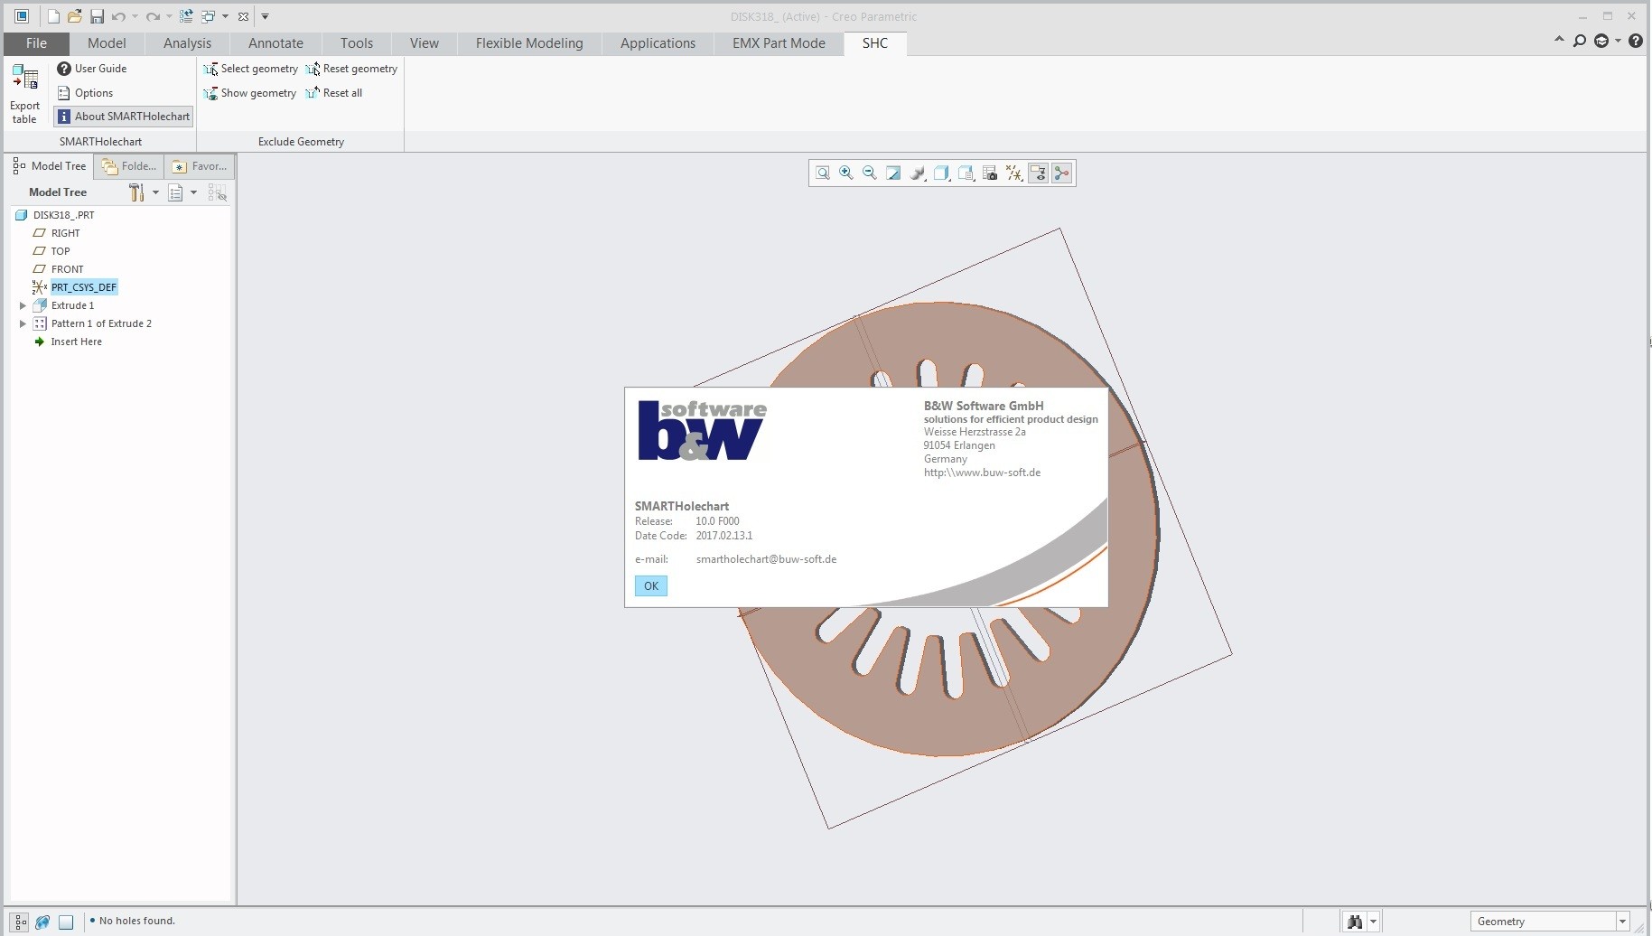The image size is (1652, 936).
Task: Click the Refit view icon
Action: (x=823, y=173)
